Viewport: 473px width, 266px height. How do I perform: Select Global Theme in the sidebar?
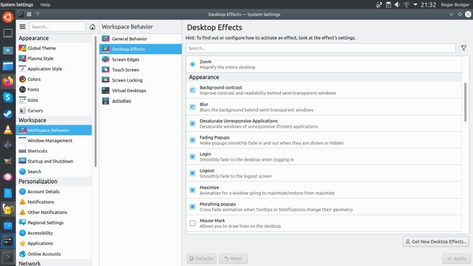coord(41,48)
